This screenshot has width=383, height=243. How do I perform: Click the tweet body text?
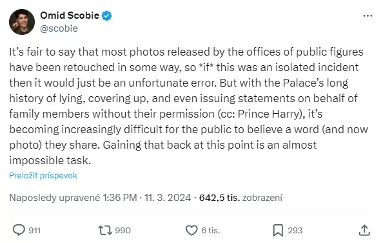tap(188, 106)
